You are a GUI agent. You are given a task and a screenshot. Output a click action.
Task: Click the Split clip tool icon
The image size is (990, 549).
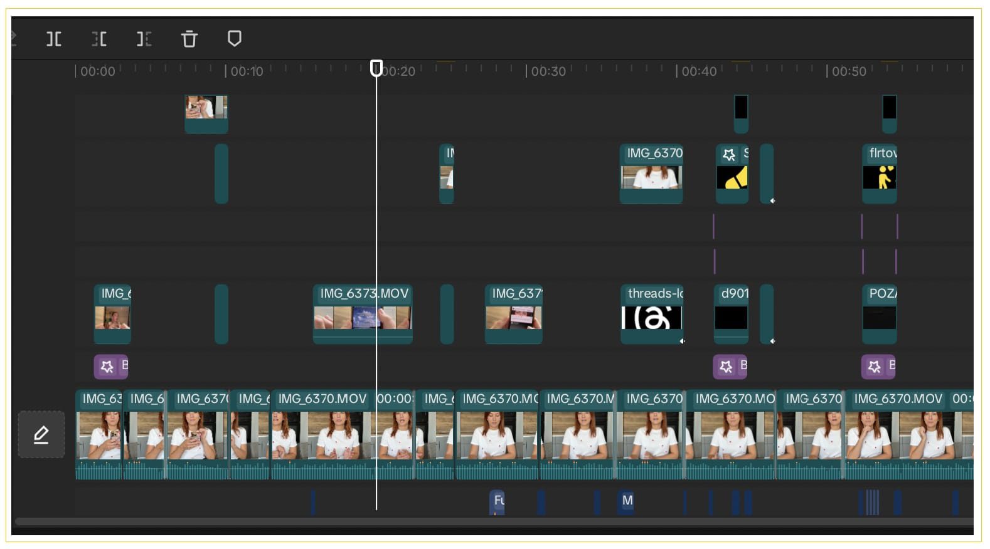point(54,39)
